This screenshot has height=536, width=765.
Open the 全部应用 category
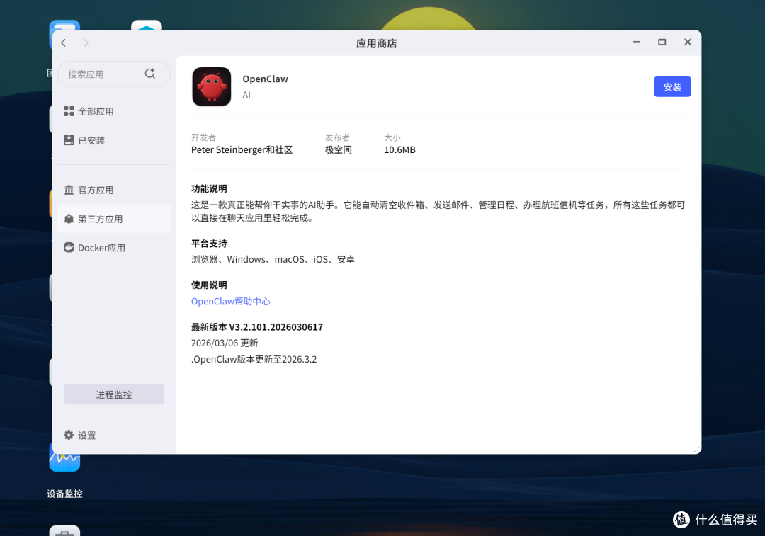click(113, 112)
